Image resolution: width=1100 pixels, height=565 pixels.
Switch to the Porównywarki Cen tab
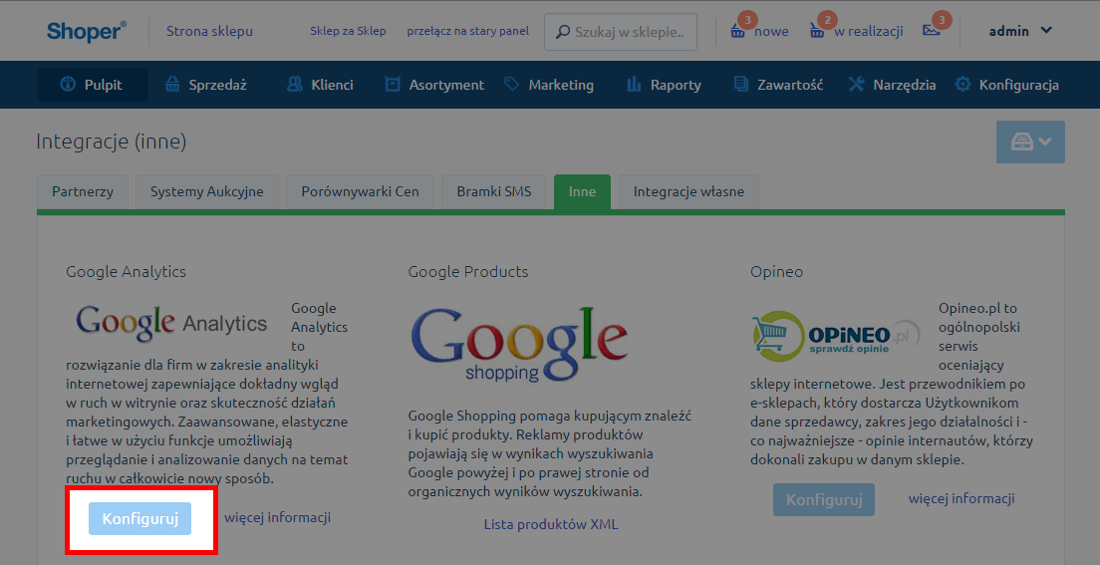(x=360, y=191)
